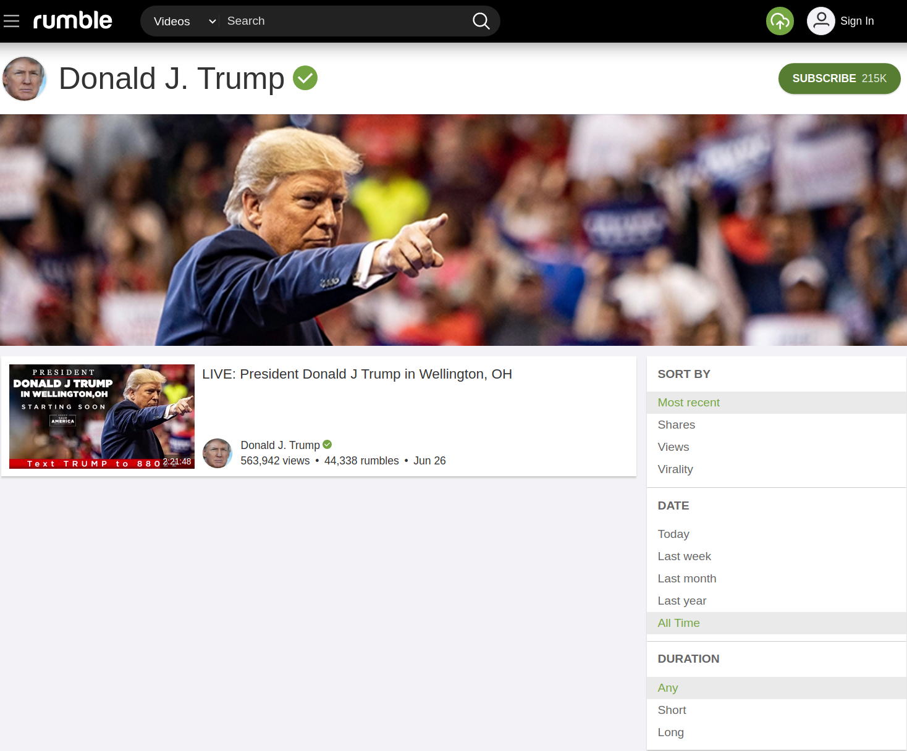Open the LIVE Wellington, OH video title

tap(357, 374)
